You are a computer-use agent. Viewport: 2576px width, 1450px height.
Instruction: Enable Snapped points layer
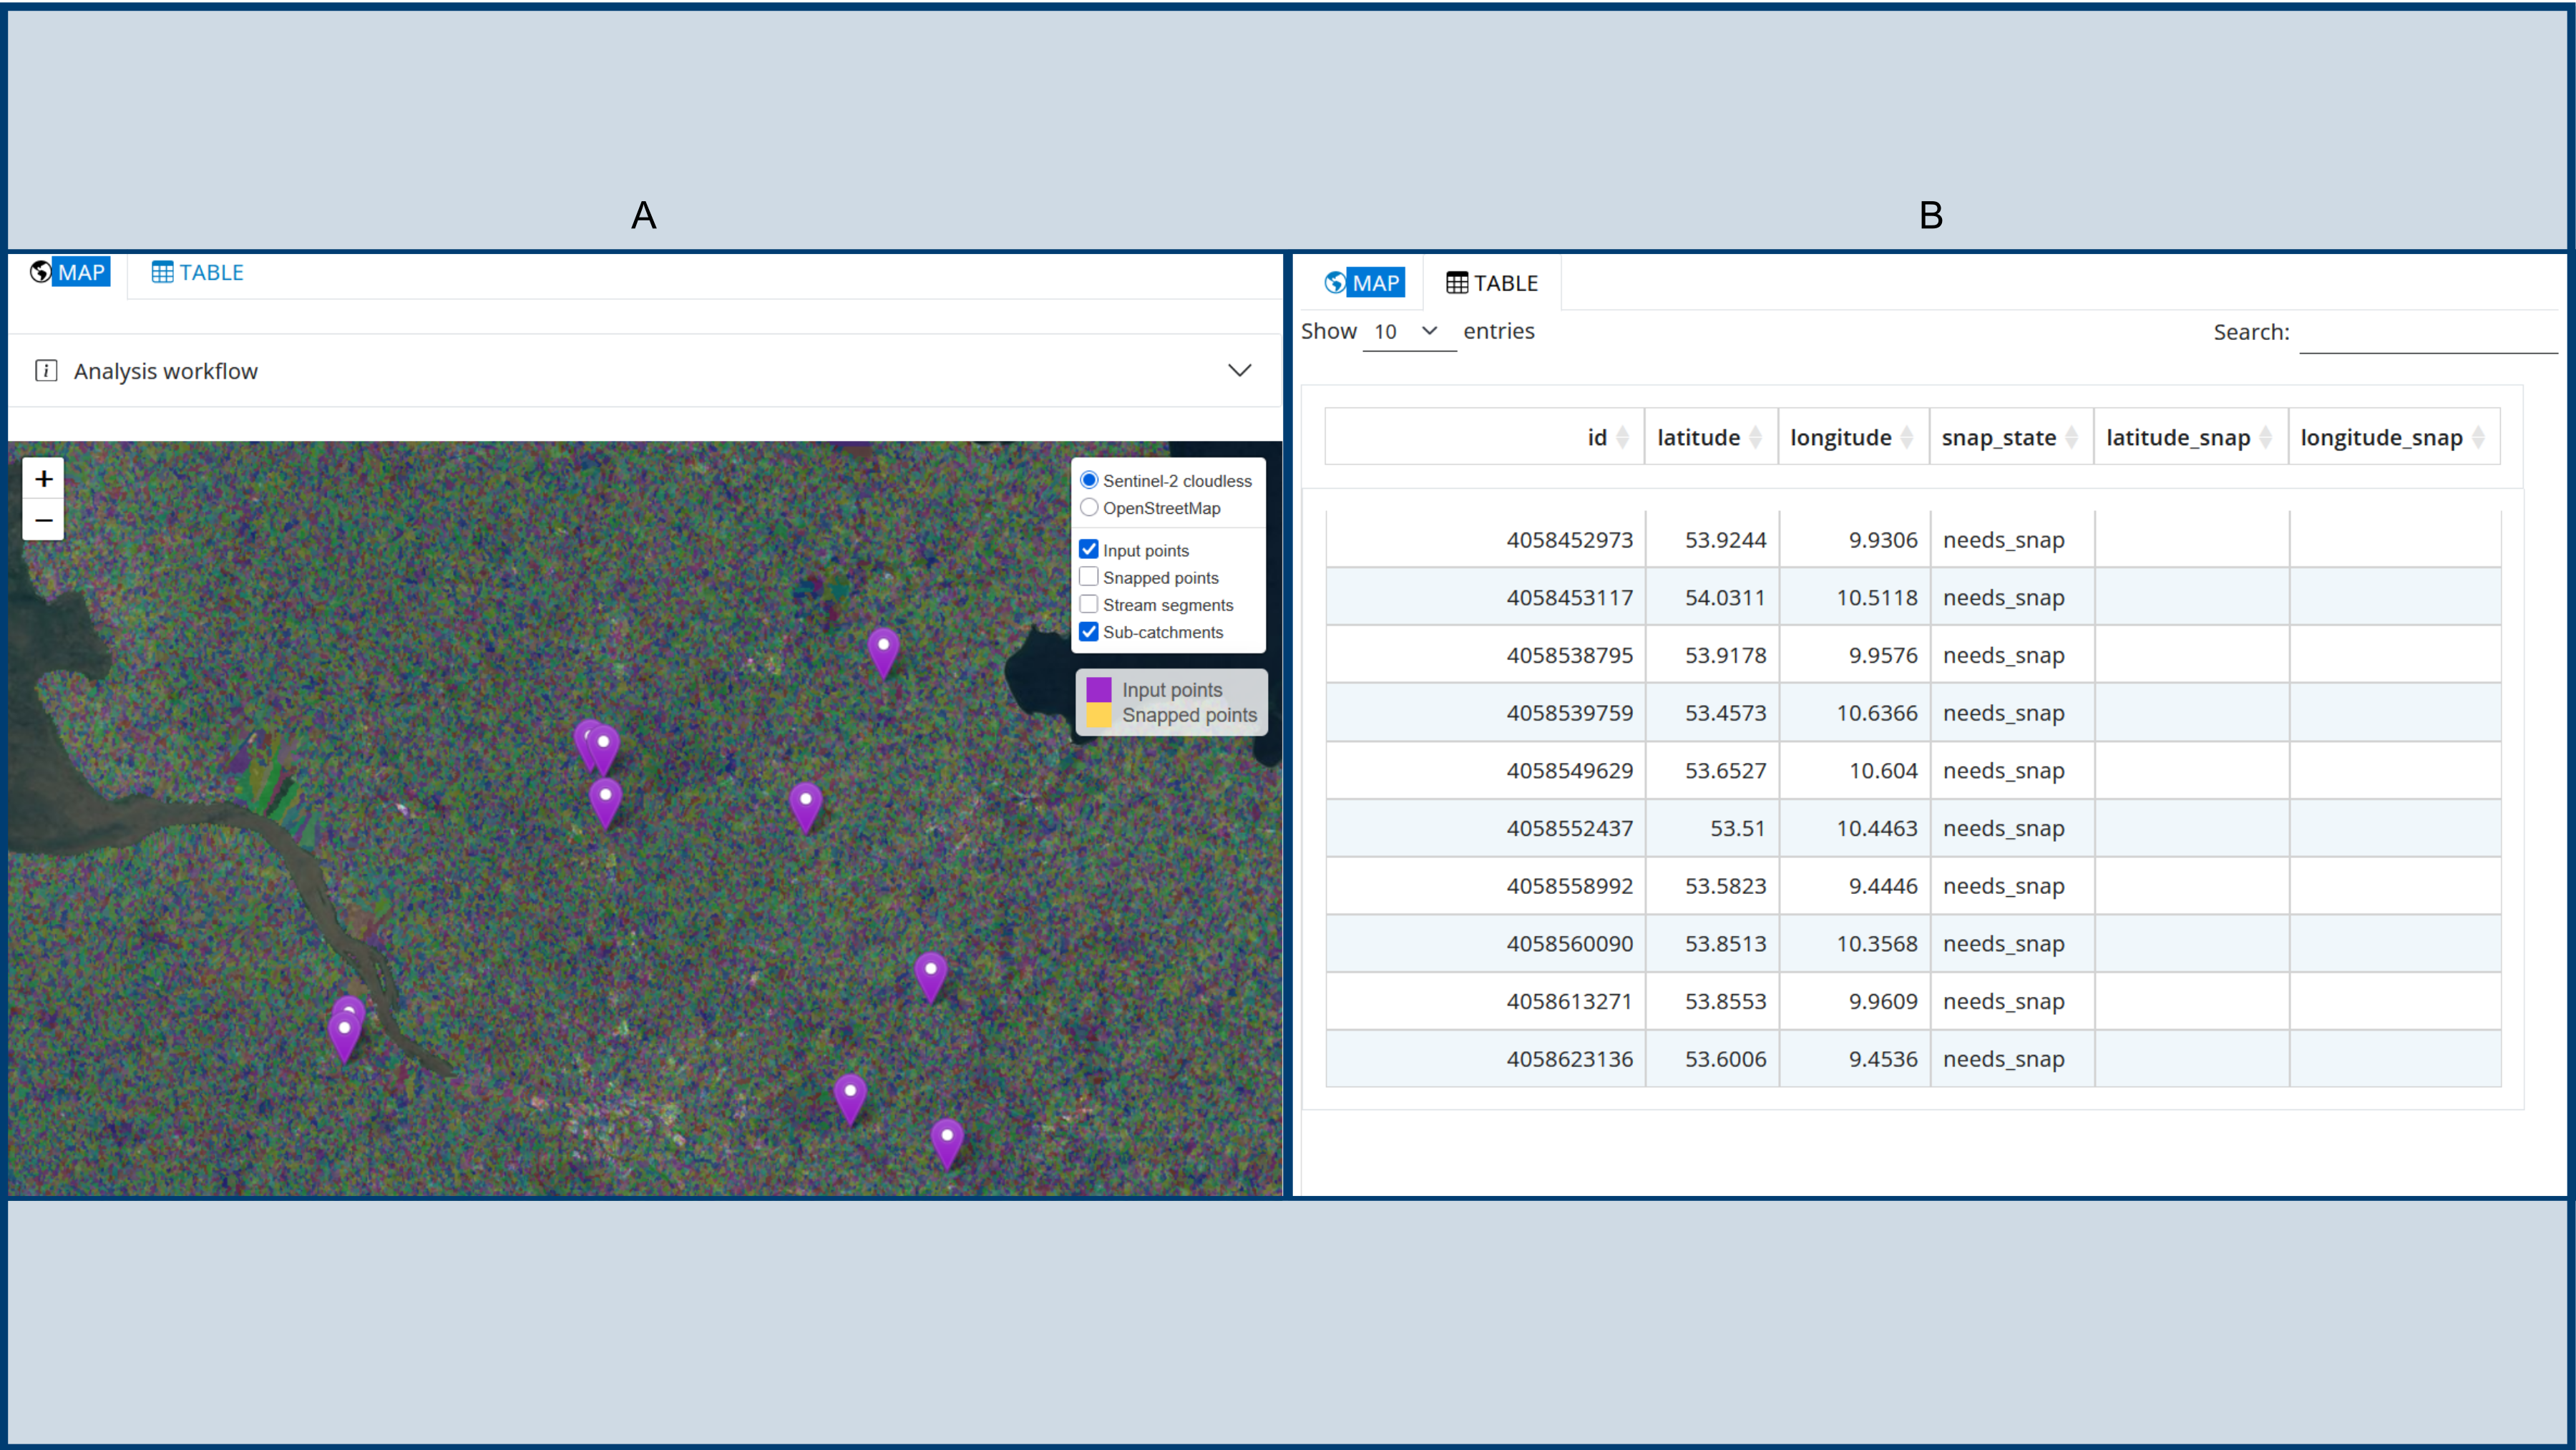1089,577
